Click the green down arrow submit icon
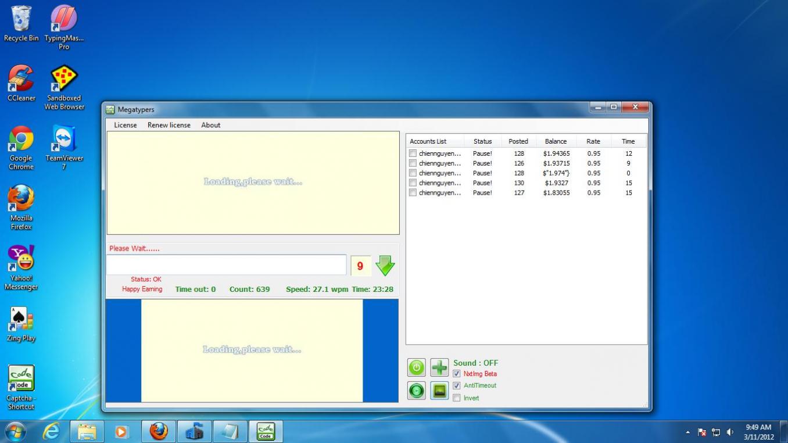Viewport: 788px width, 443px height. [x=385, y=266]
